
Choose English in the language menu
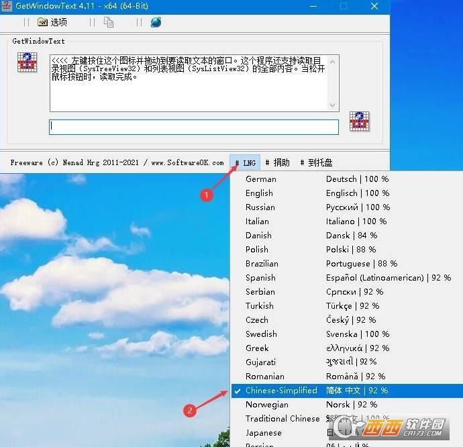coord(259,193)
